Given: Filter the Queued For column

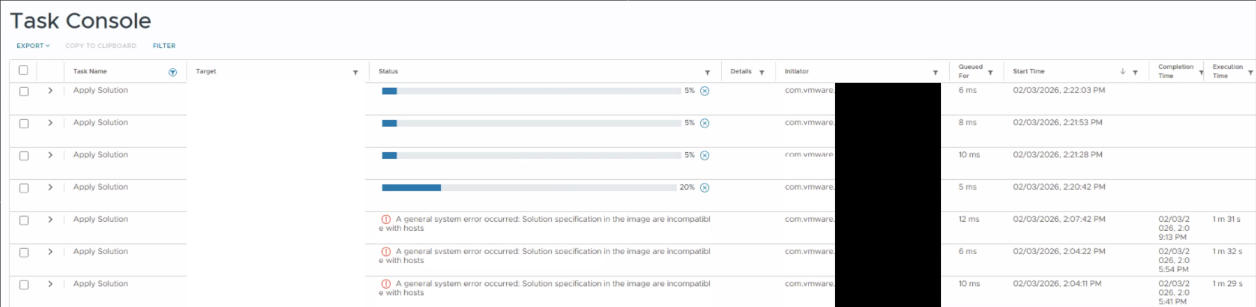Looking at the screenshot, I should click(990, 73).
